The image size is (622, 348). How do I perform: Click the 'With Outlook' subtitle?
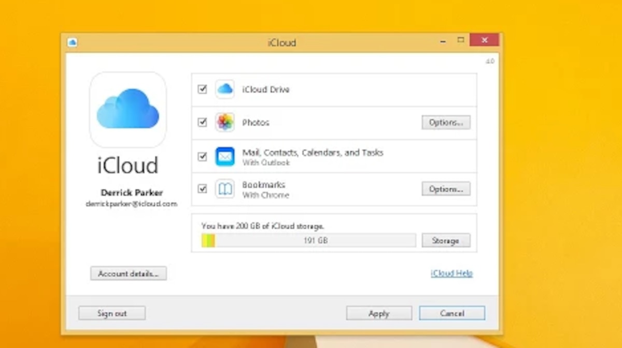pos(266,162)
